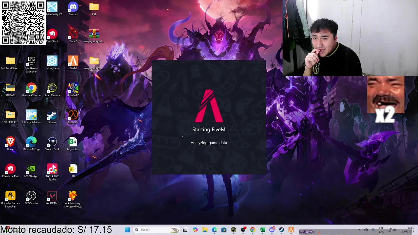Image resolution: width=418 pixels, height=235 pixels.
Task: Open the NVIDIA App shortcut
Action: (31, 171)
